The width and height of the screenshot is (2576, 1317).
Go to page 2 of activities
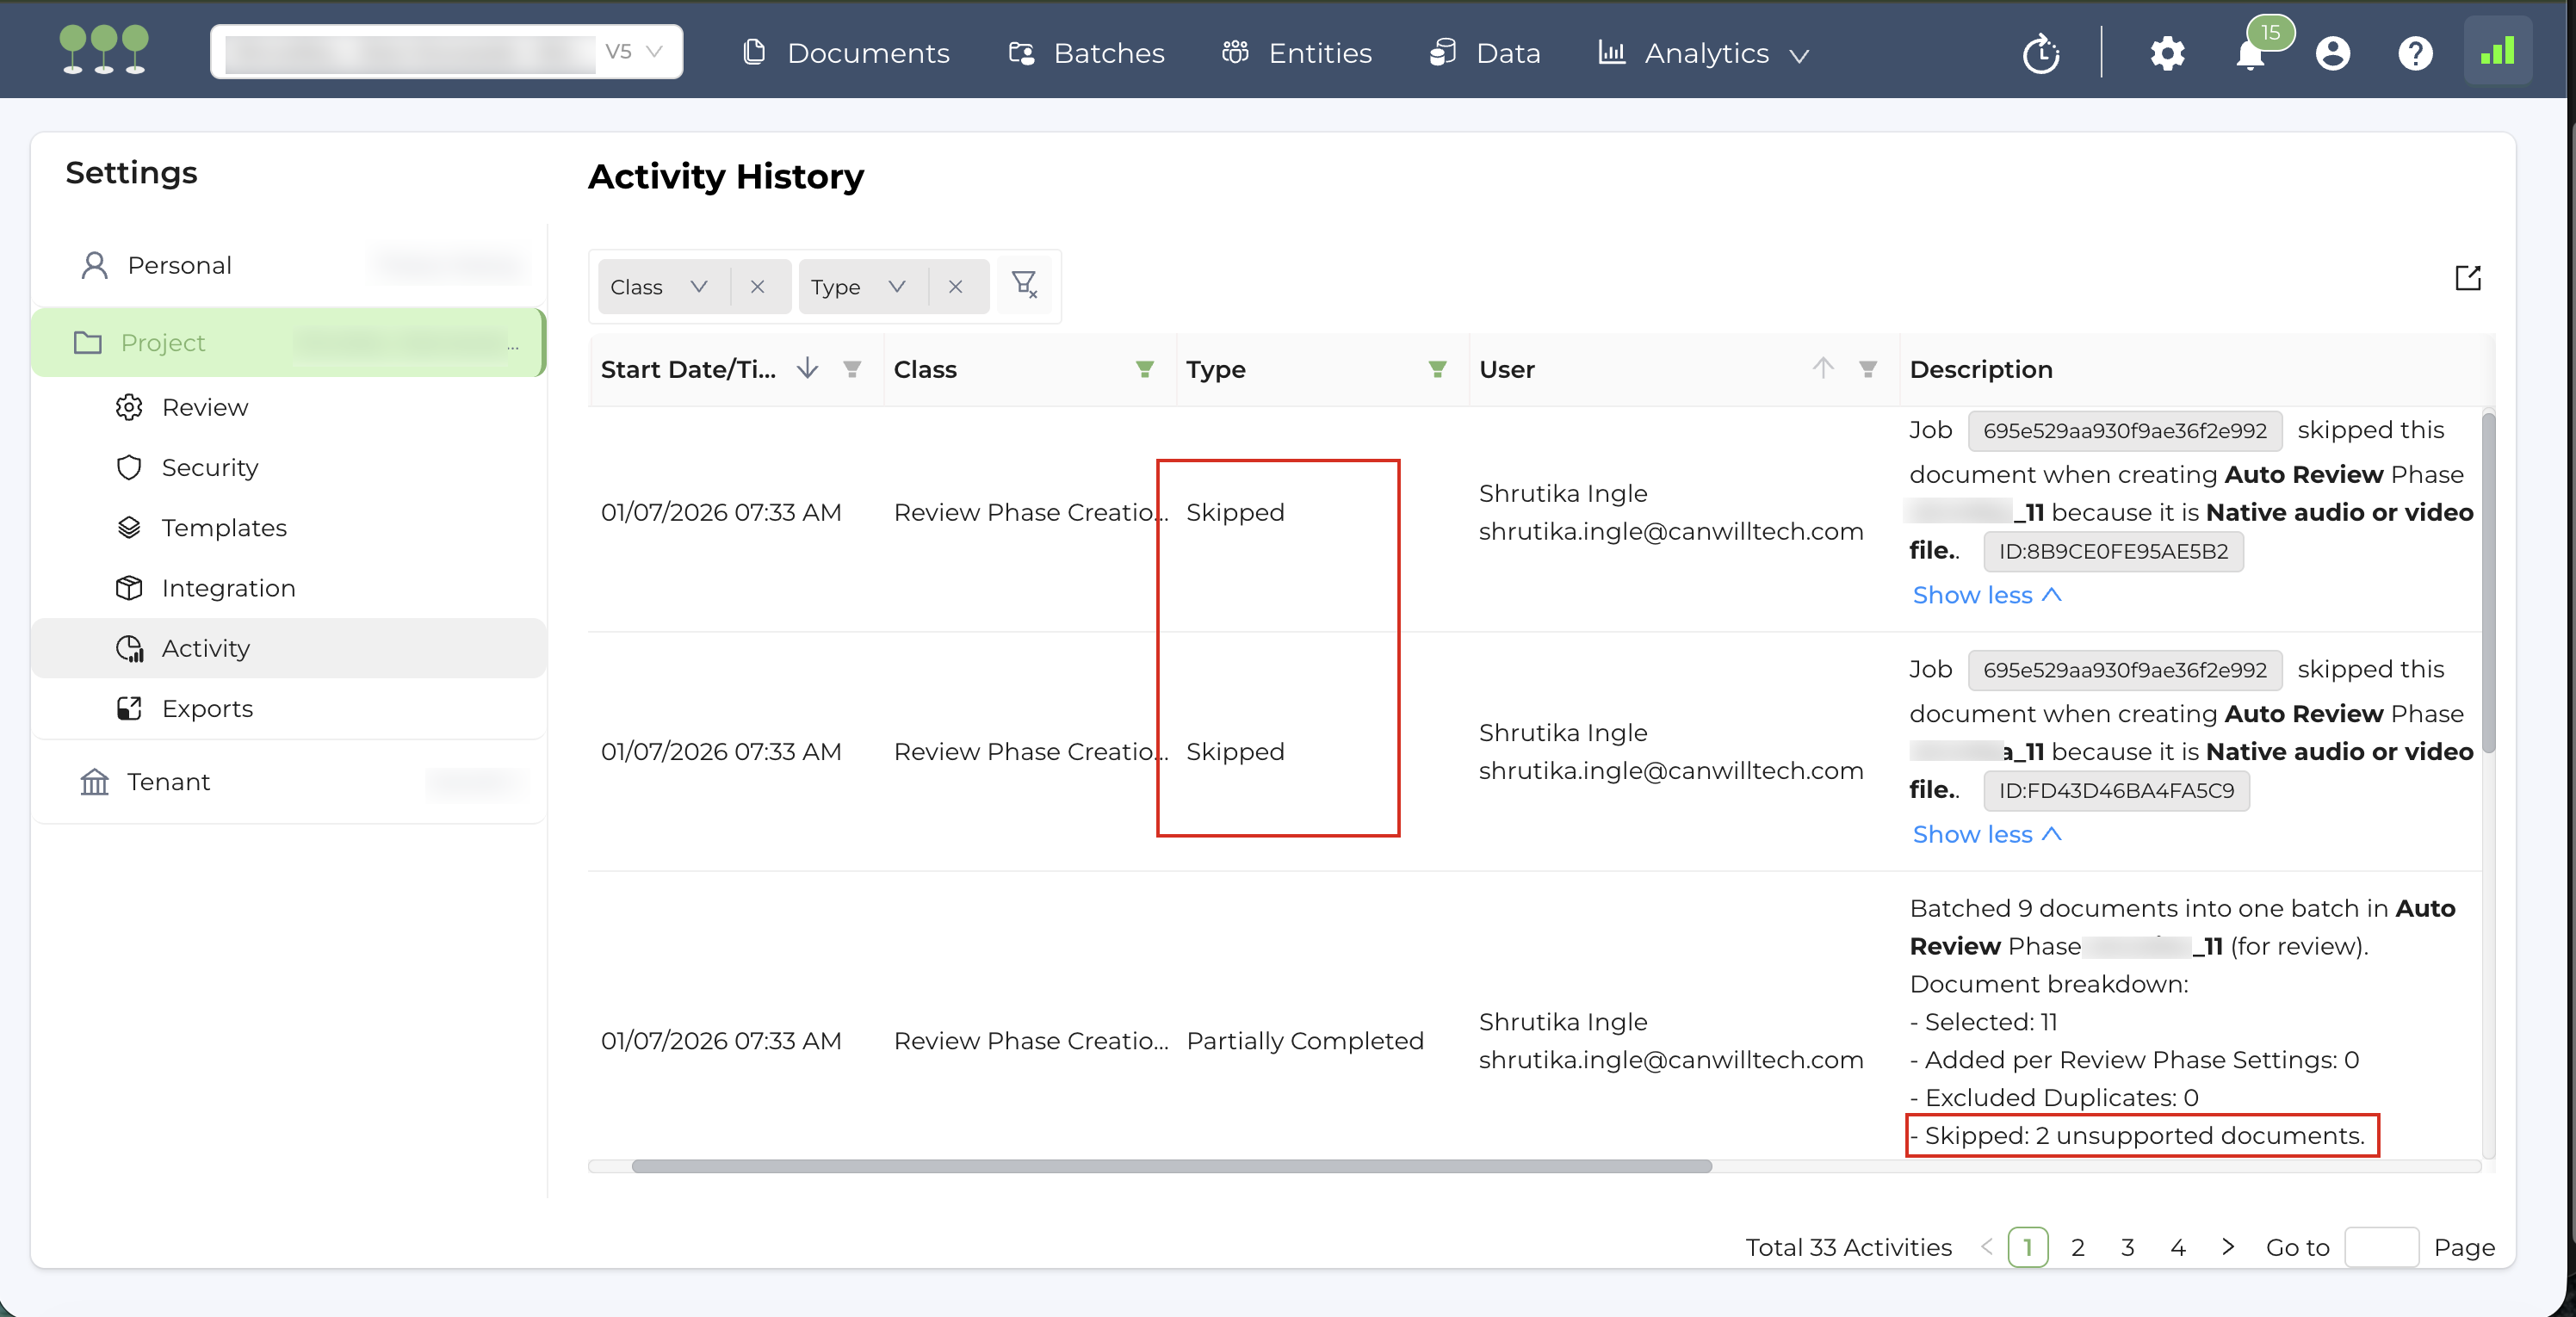click(2077, 1247)
